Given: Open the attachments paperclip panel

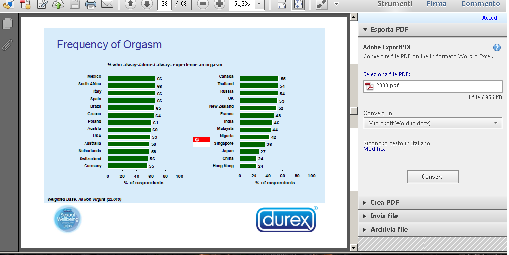Looking at the screenshot, I should tap(7, 45).
